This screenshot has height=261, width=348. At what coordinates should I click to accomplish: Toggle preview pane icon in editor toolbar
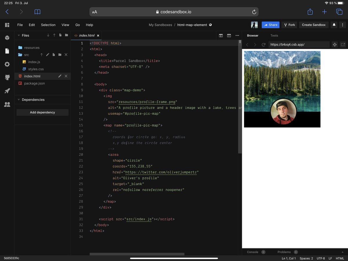[x=229, y=35]
